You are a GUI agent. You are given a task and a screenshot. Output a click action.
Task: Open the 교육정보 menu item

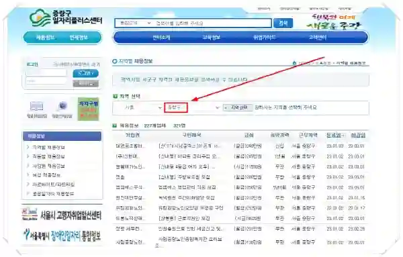point(212,38)
